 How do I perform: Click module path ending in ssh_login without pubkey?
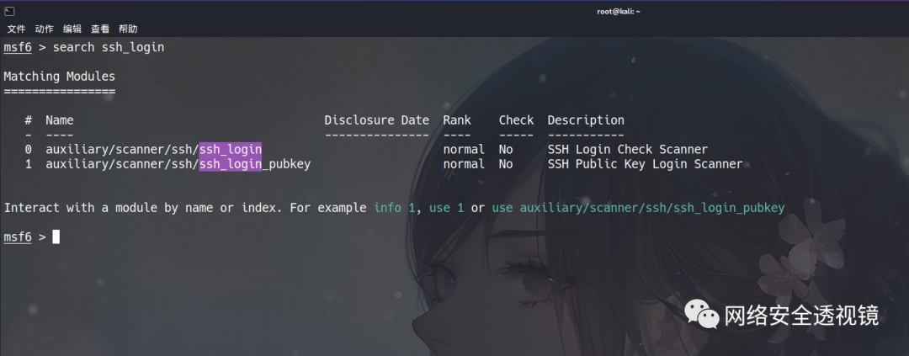(154, 150)
